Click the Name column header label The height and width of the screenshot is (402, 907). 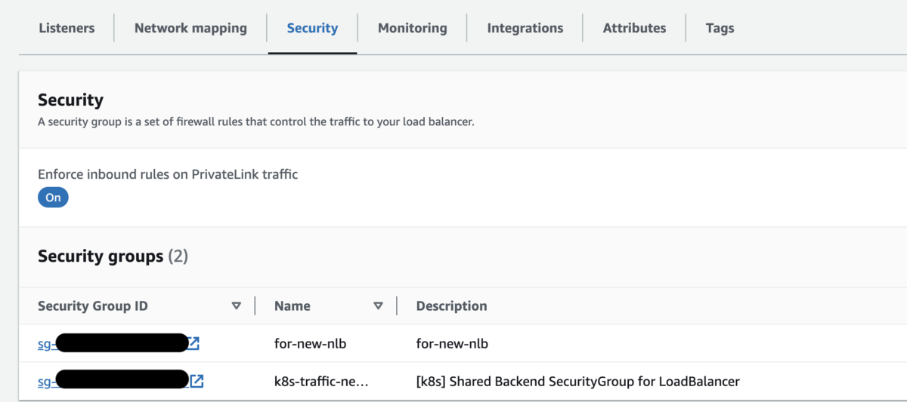(x=293, y=305)
